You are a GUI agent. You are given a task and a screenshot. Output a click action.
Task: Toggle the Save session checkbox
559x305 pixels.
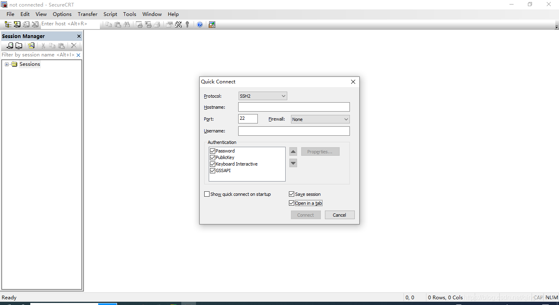tap(291, 194)
